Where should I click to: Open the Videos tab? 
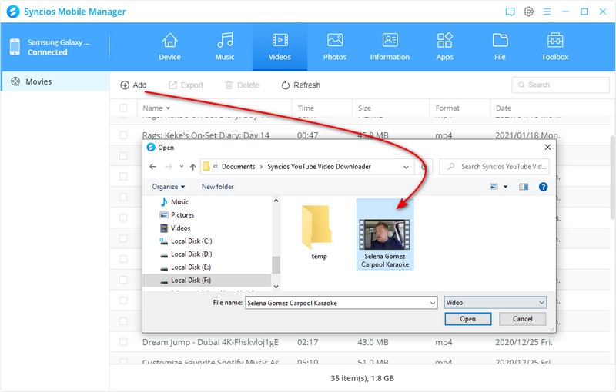[280, 47]
